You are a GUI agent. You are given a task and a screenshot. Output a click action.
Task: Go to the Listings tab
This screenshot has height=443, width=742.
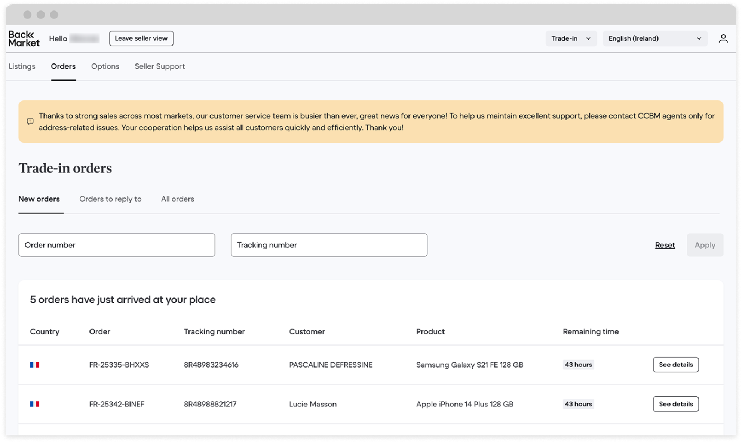pos(22,66)
